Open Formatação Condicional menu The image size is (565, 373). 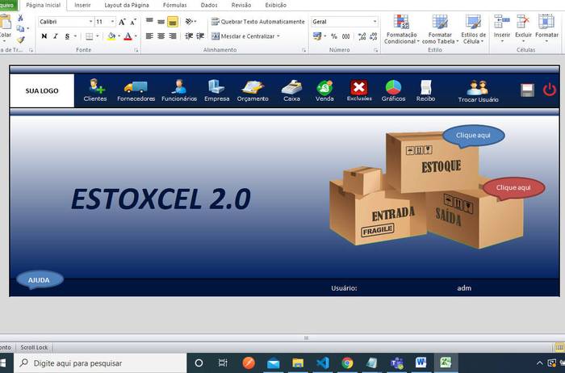(401, 30)
